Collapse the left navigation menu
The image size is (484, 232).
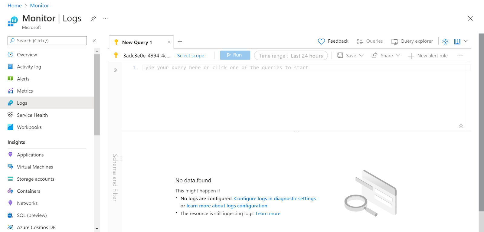click(94, 41)
